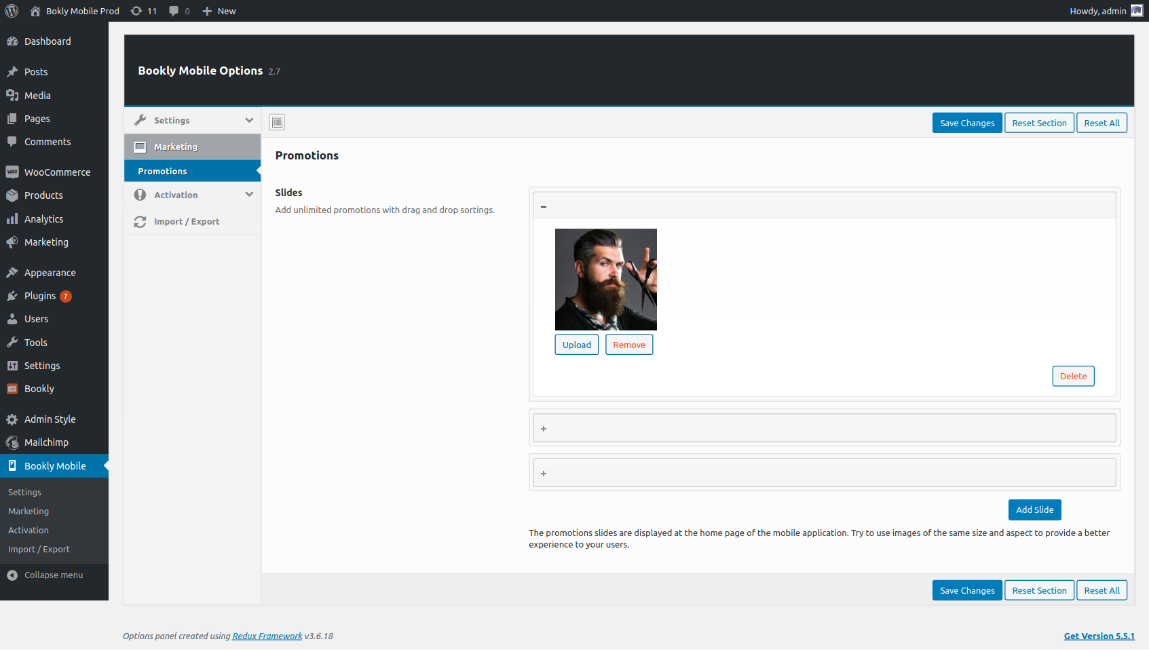Remove the barber slide image
The width and height of the screenshot is (1149, 650).
[x=629, y=345]
